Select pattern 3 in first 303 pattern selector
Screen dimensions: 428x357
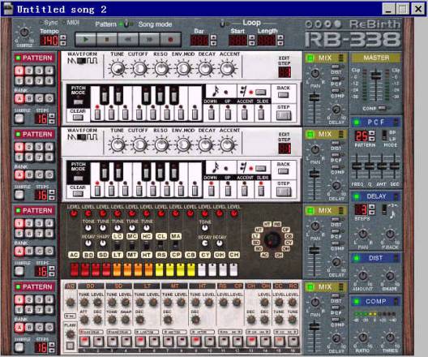39,71
